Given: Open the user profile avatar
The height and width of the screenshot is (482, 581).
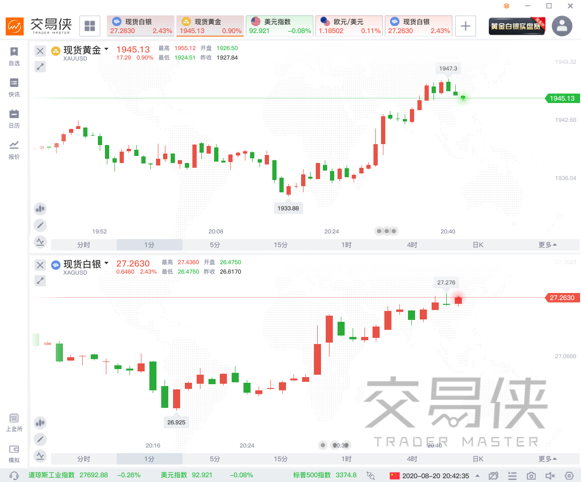Looking at the screenshot, I should (x=562, y=26).
